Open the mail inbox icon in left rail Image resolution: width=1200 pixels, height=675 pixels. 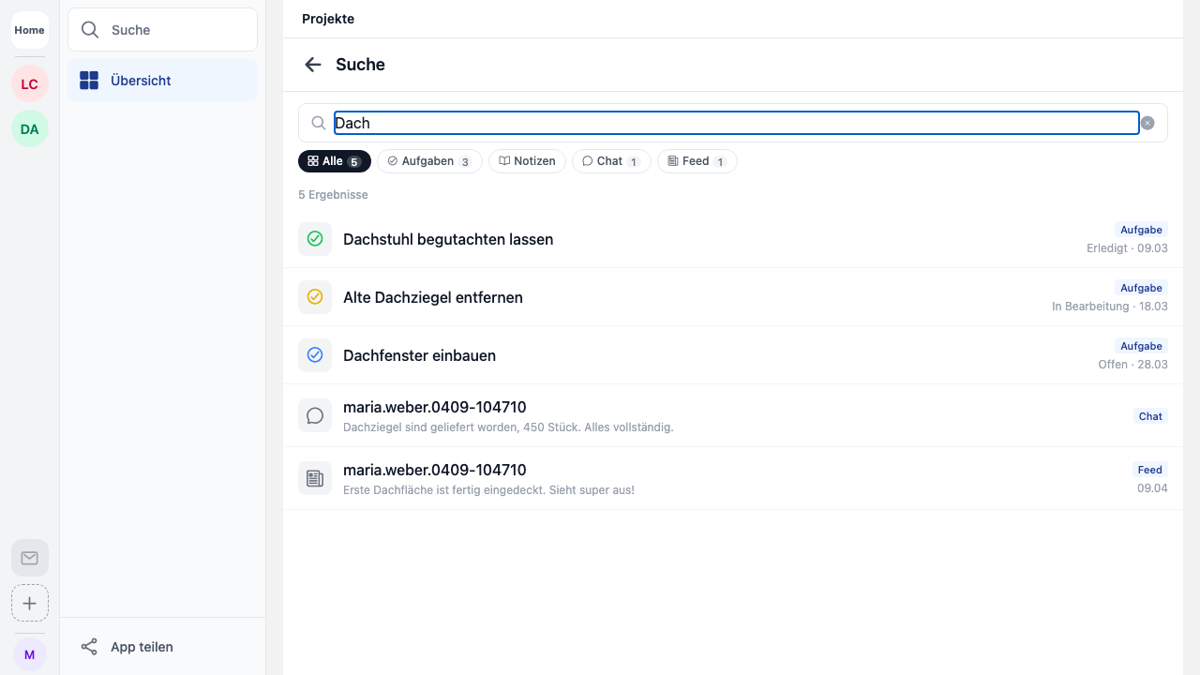point(30,558)
